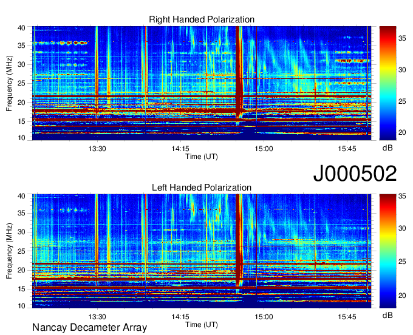
Task: Click the 30 frequency tick on lower plot
Action: point(22,232)
